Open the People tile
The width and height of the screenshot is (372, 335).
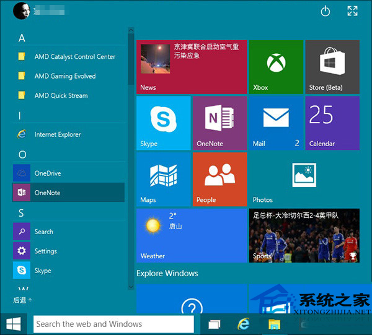coord(219,179)
